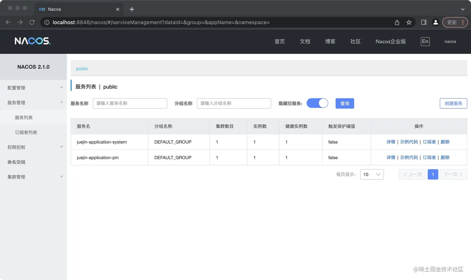Click the 创建服务 button
This screenshot has width=471, height=280.
[x=454, y=103]
